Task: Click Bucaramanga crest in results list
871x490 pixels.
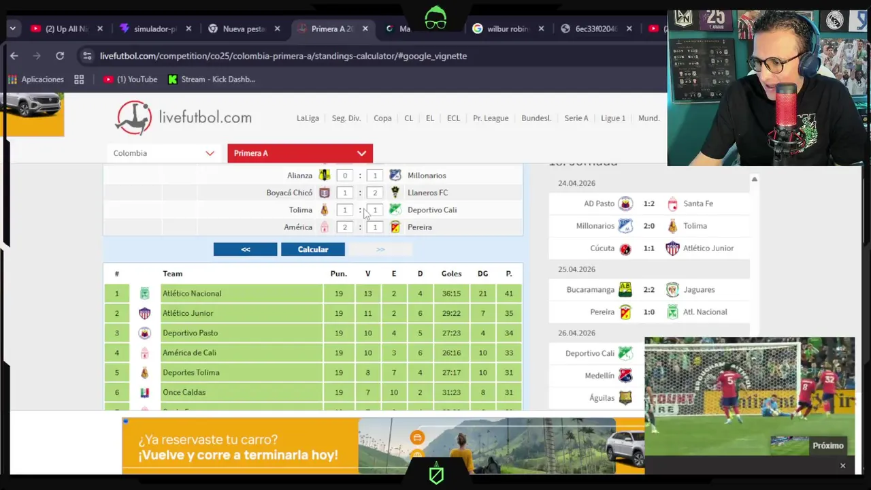Action: (x=625, y=289)
